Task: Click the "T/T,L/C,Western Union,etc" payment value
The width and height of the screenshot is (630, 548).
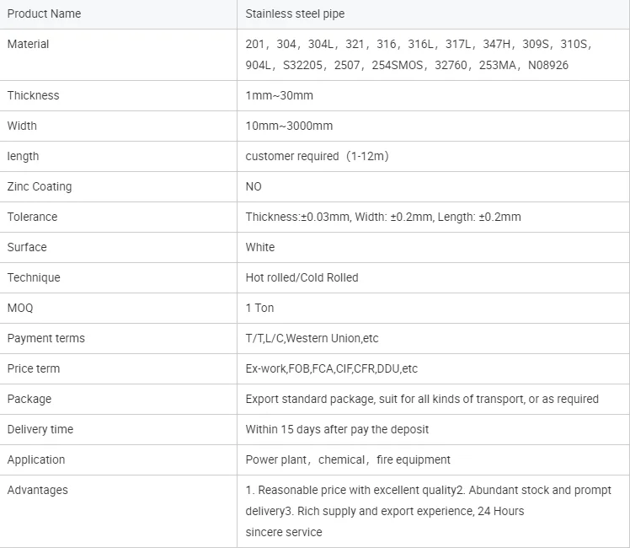Action: pyautogui.click(x=312, y=338)
